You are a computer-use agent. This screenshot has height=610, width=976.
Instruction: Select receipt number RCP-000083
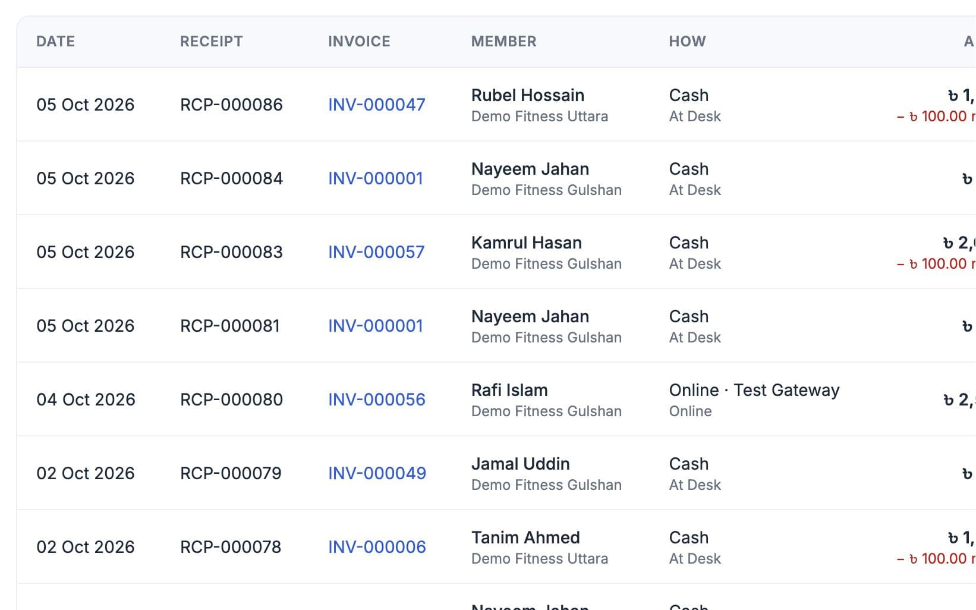[x=231, y=252]
